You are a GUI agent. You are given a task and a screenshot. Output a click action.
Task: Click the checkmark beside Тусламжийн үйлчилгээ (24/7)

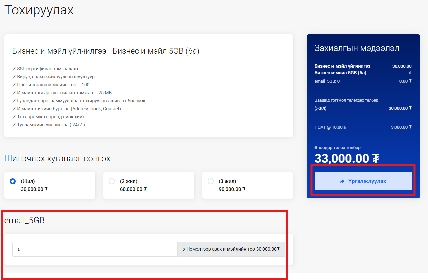[x=14, y=125]
